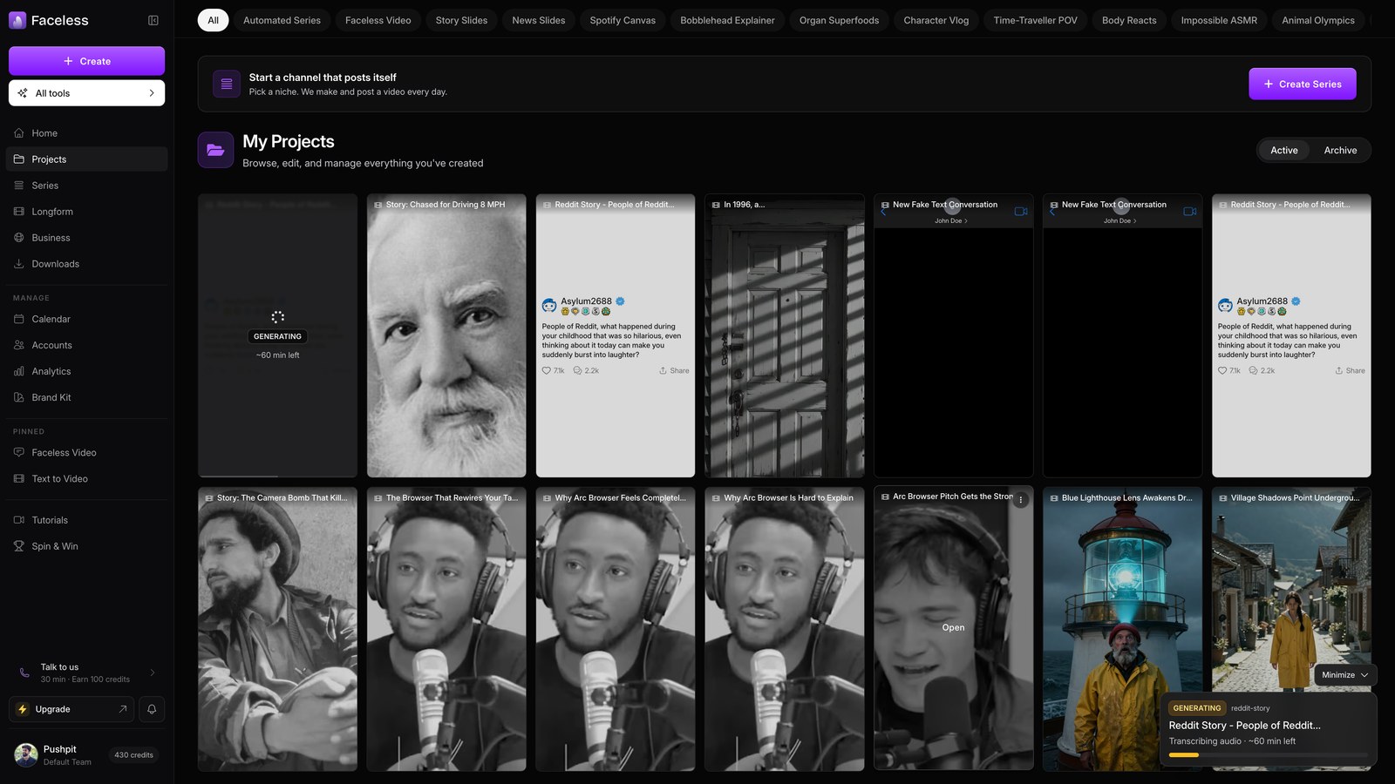Select the All filter tab
The image size is (1395, 784).
tap(213, 20)
